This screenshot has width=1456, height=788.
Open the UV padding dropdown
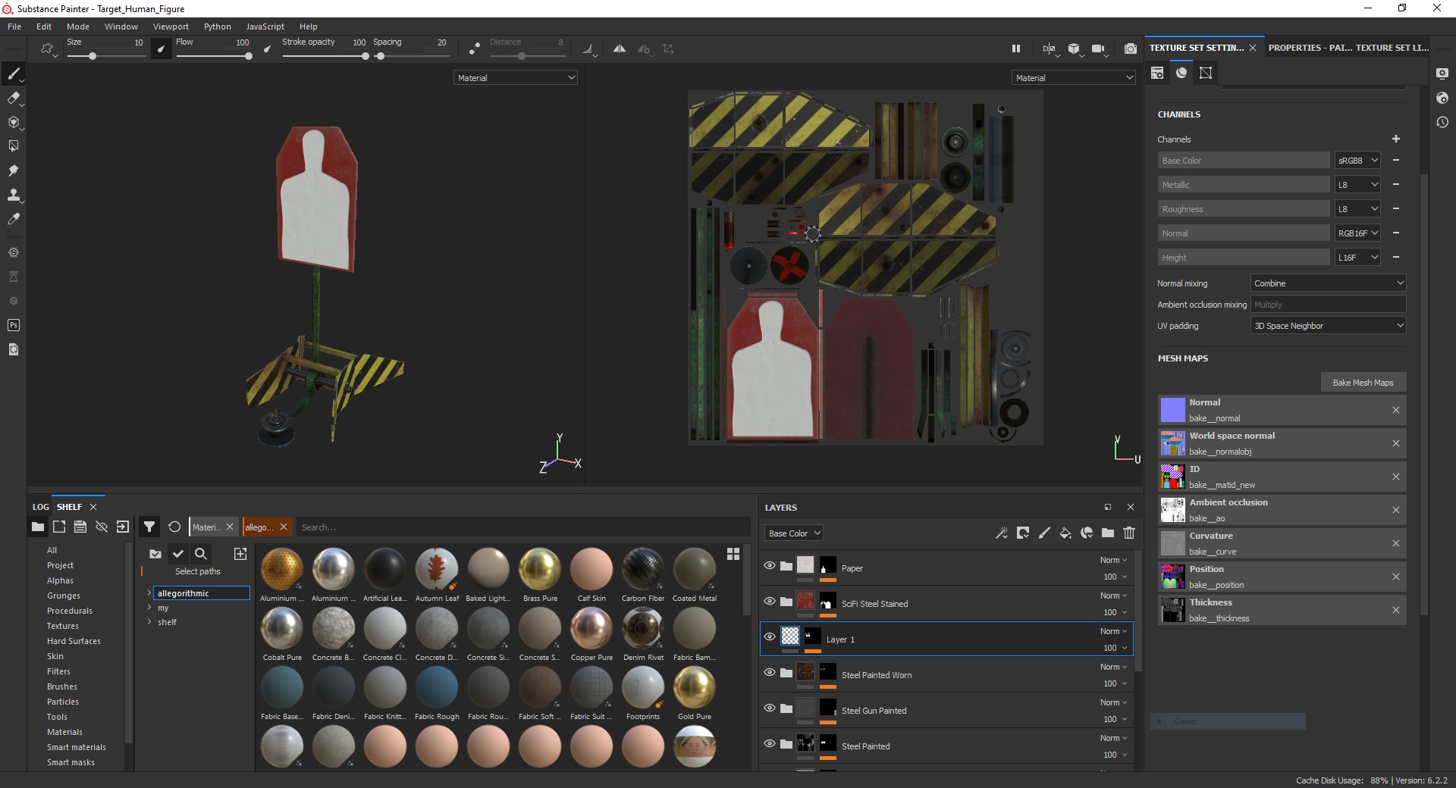pyautogui.click(x=1327, y=326)
